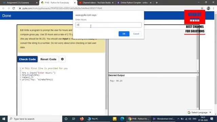
Task: Go back in browser history
Action: pos(3,8)
